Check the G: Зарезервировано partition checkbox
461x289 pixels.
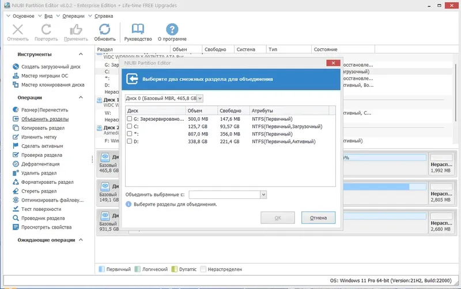tap(129, 119)
